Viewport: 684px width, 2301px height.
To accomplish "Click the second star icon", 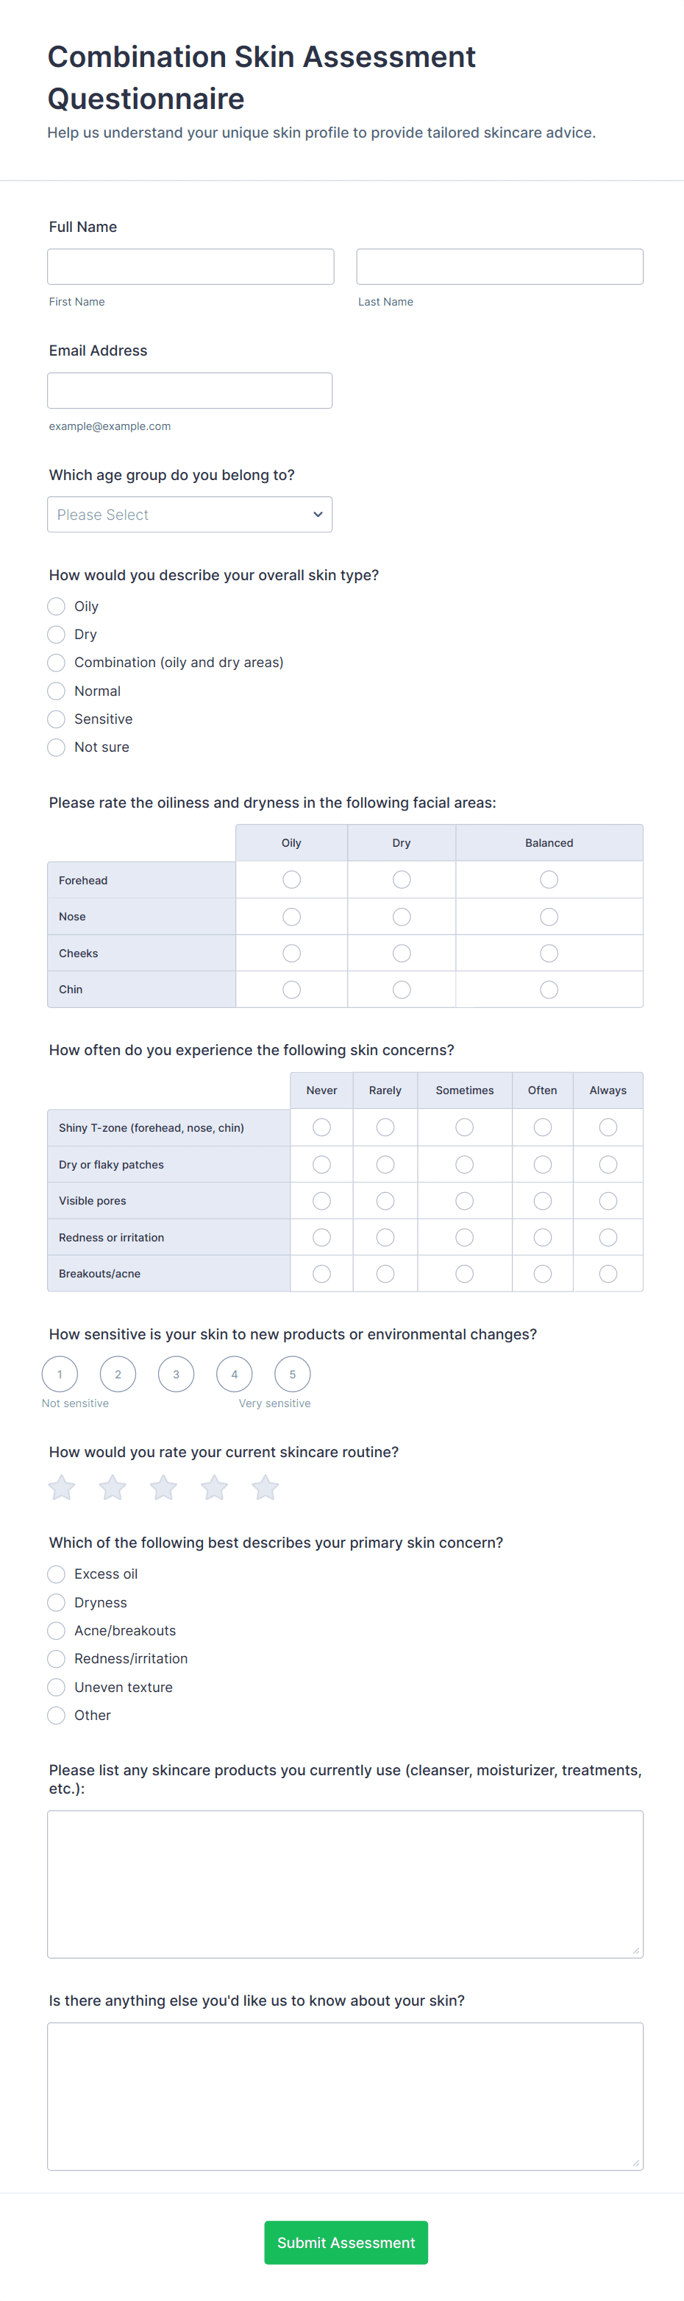I will coord(113,1488).
